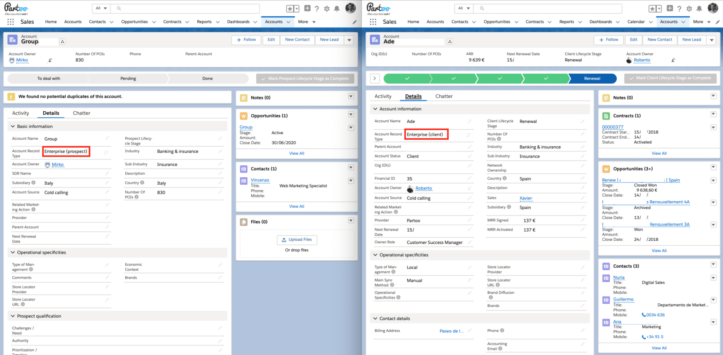Open Salesforce setup gear icon
723x355 pixels.
(327, 8)
